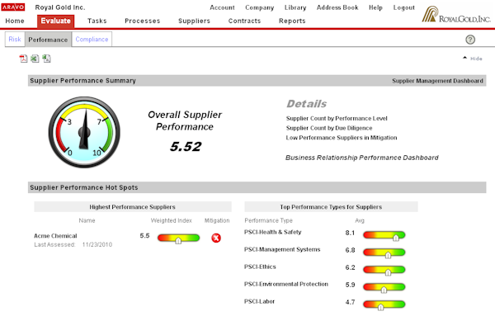This screenshot has width=495, height=316.
Task: Open Low Performance Suppliers in Mitigation
Action: [x=342, y=138]
